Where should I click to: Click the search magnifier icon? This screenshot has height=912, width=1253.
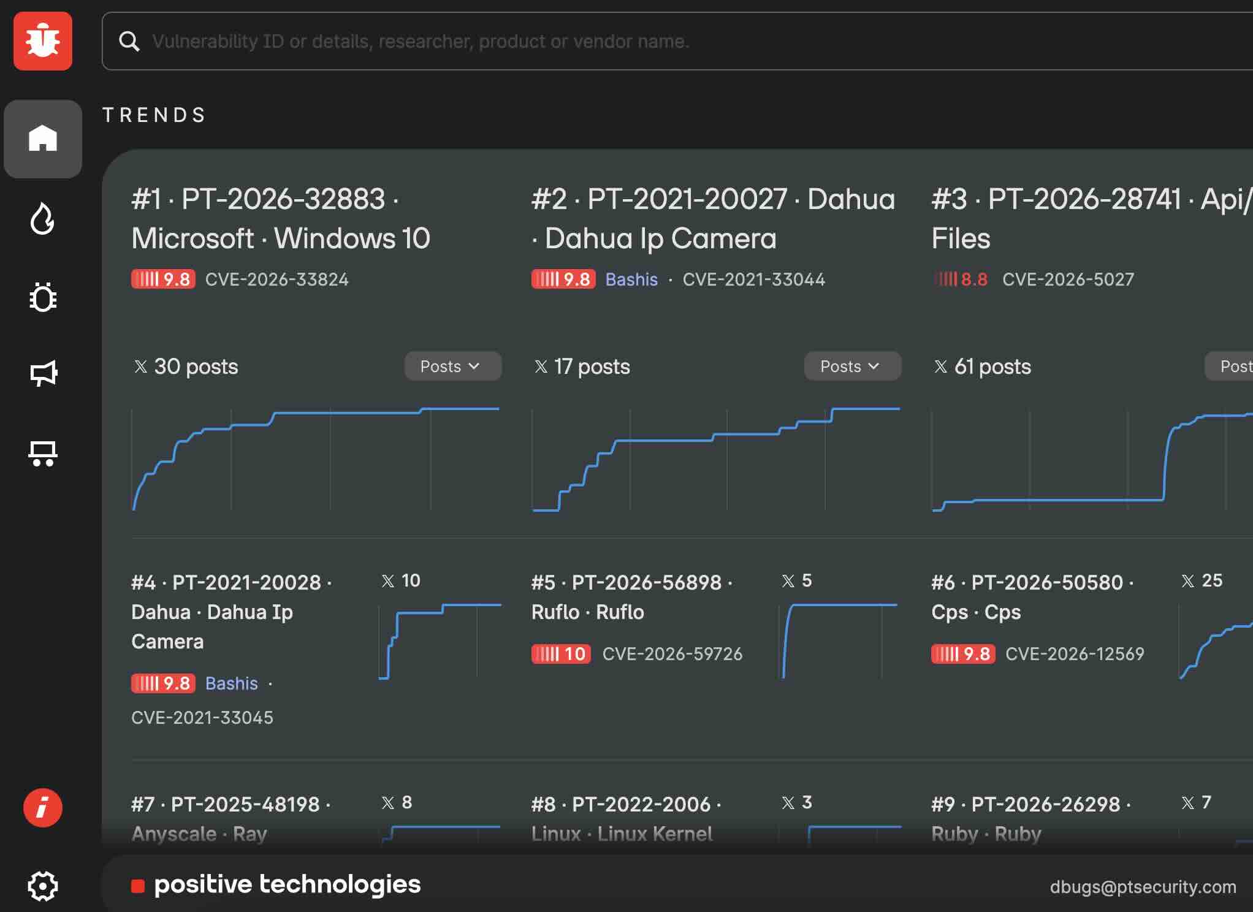(129, 41)
